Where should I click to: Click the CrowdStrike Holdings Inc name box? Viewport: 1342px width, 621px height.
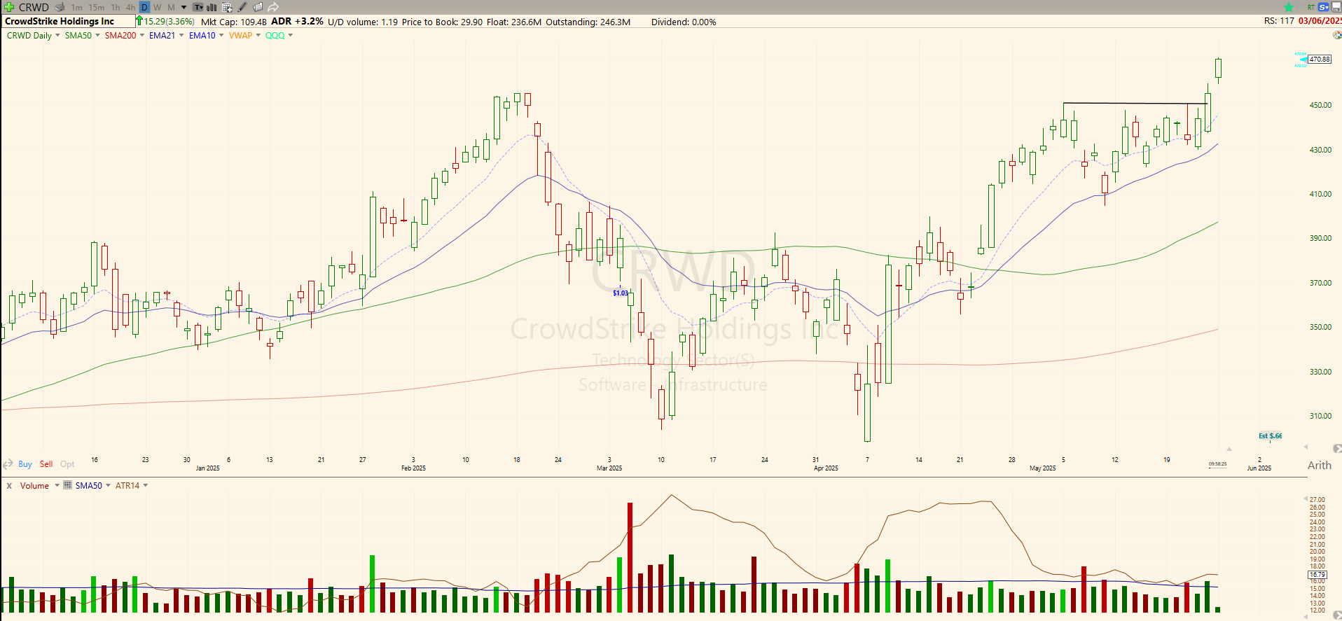tap(69, 21)
